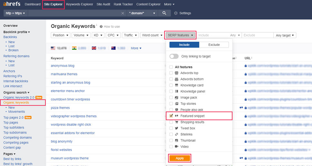
Task: Open the Any target dropdown
Action: point(285,35)
